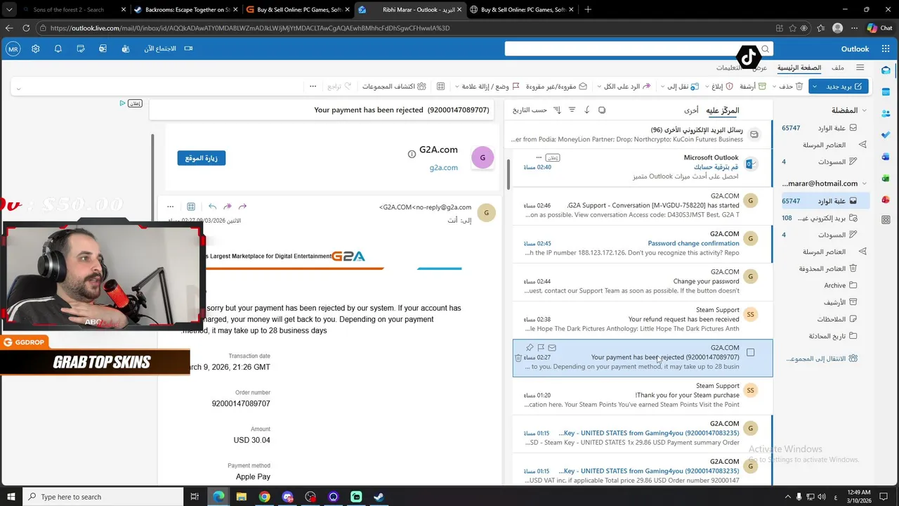899x506 pixels.
Task: Click select-all messages icon in list header
Action: [x=602, y=110]
